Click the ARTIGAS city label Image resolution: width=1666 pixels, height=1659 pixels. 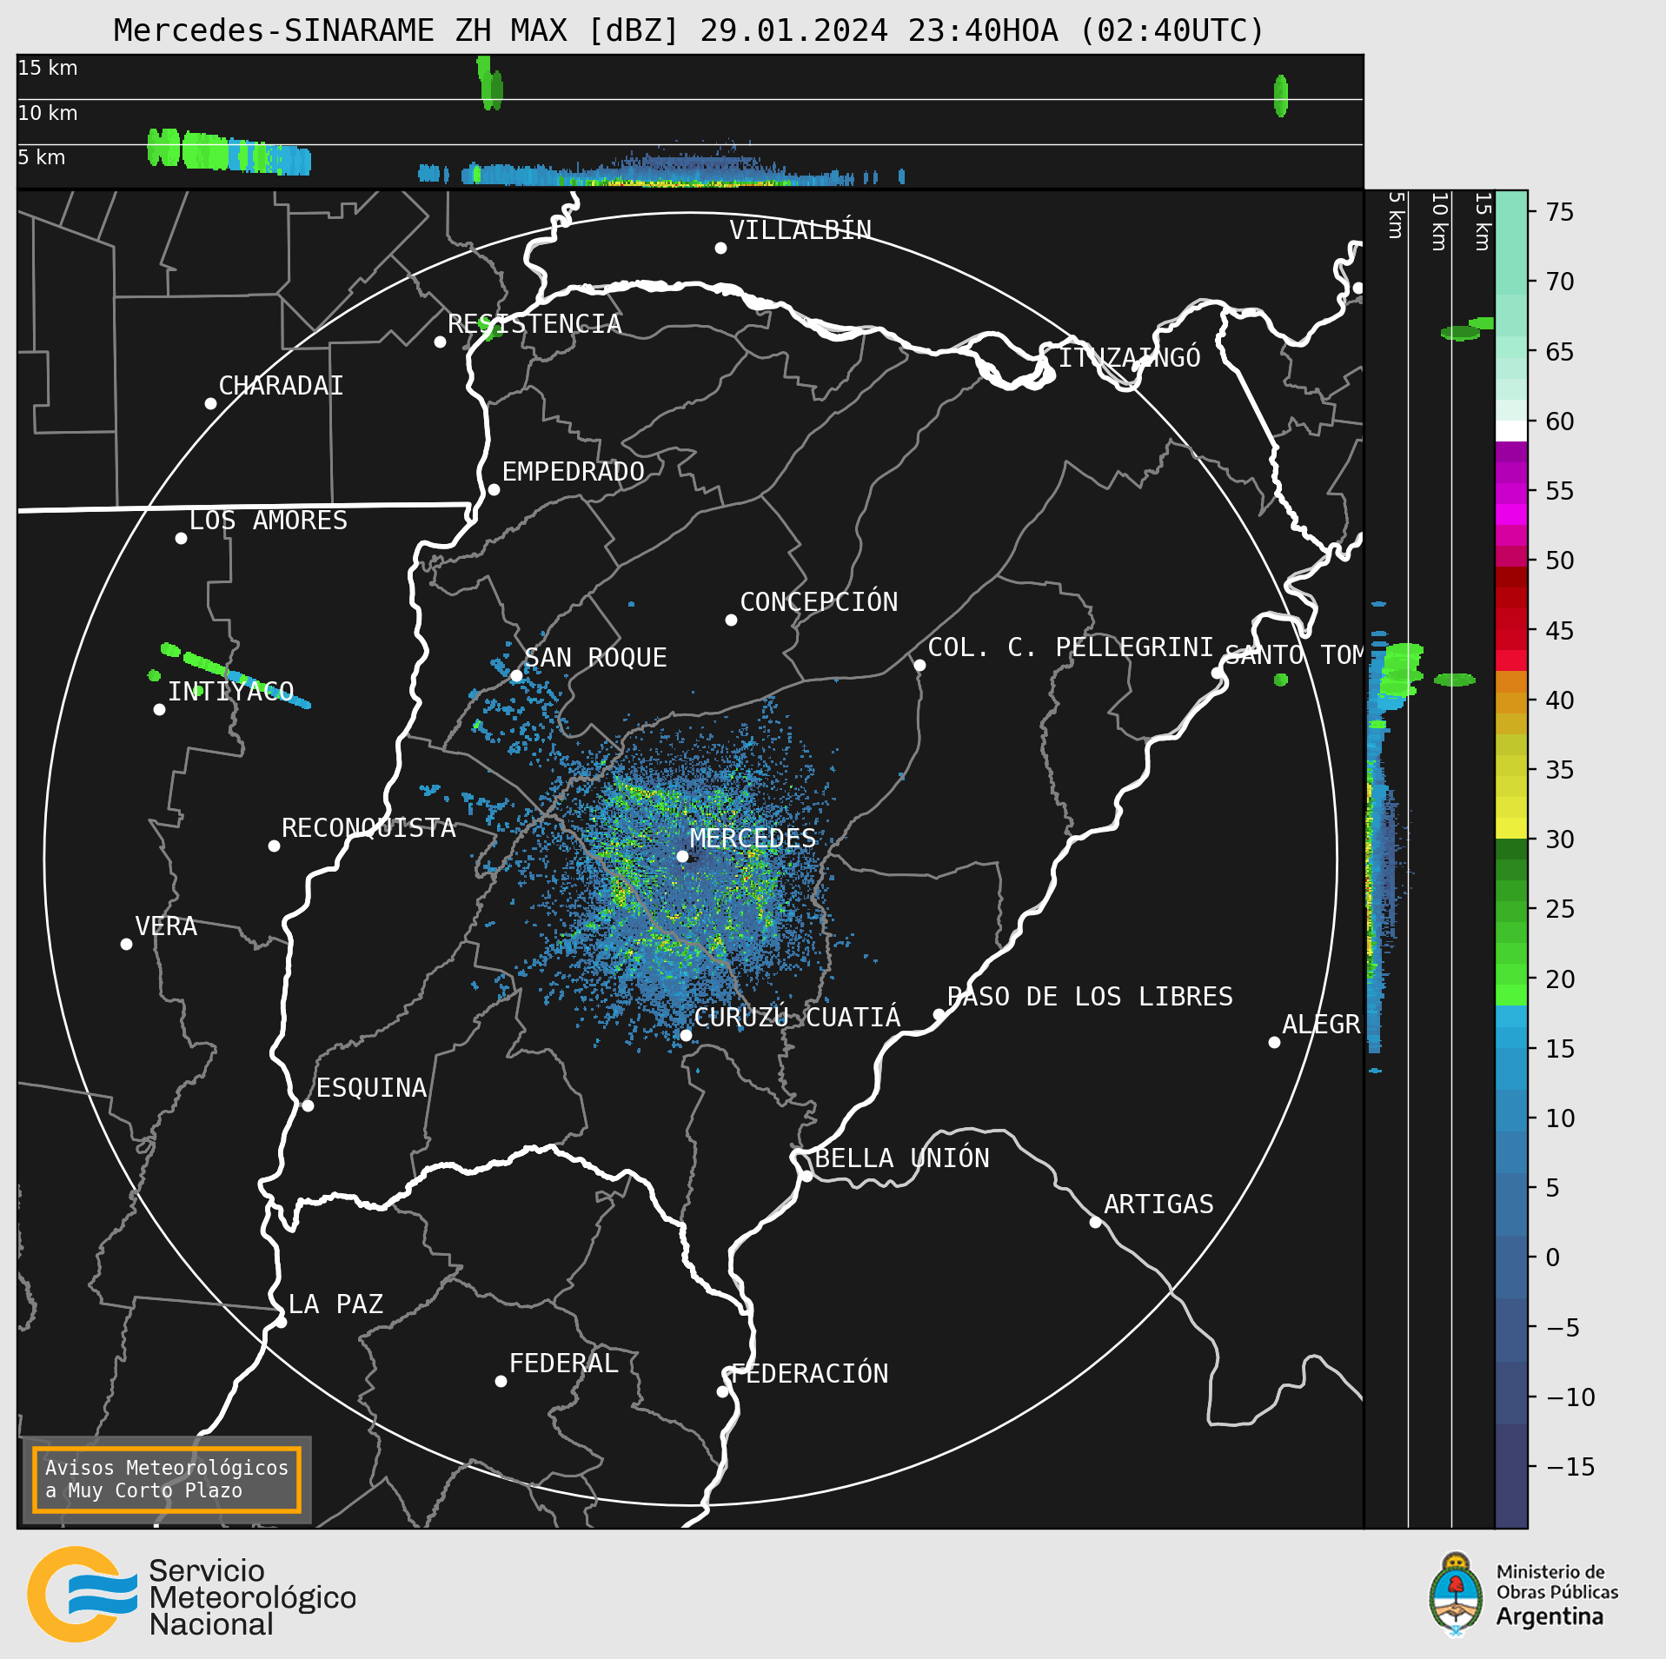pos(1158,1204)
